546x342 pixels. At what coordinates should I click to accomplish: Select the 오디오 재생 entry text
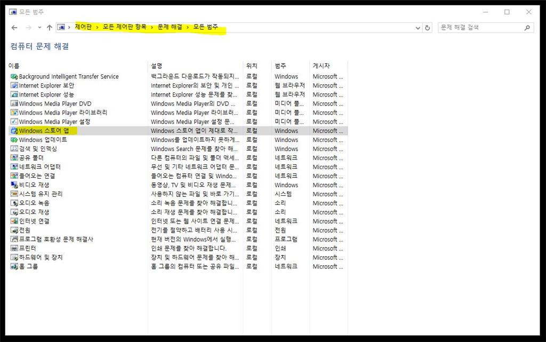point(34,212)
